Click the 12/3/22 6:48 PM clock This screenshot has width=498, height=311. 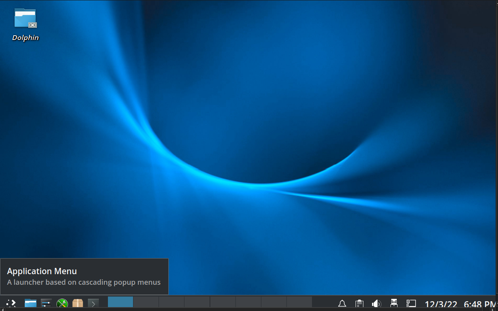pyautogui.click(x=460, y=304)
